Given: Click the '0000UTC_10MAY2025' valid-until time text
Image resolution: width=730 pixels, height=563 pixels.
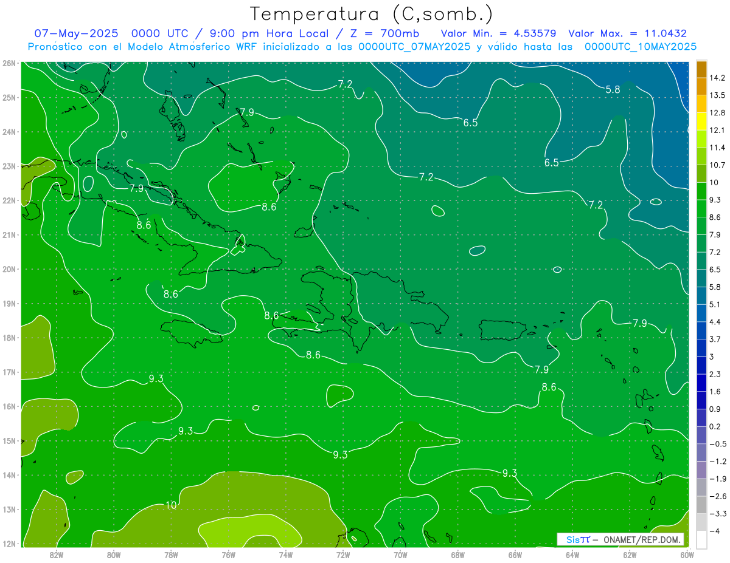Looking at the screenshot, I should [641, 47].
